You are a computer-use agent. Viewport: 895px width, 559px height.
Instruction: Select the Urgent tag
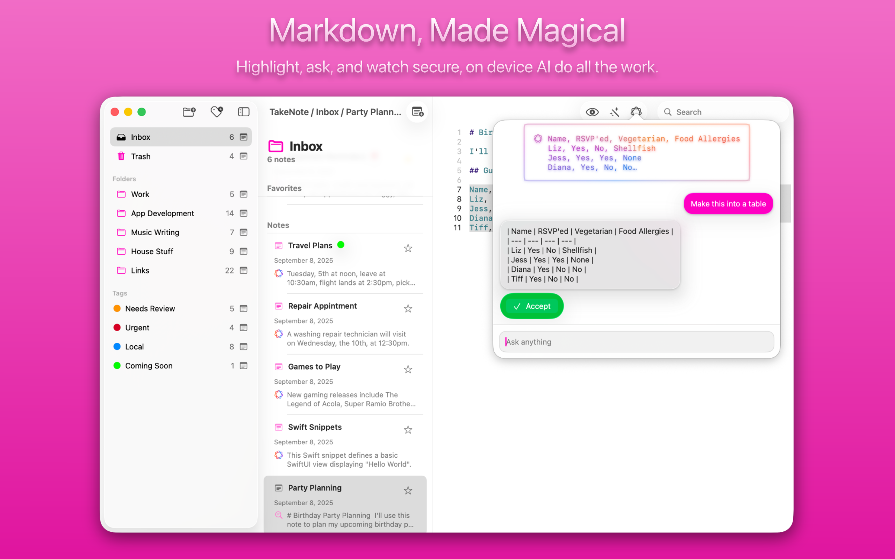click(180, 328)
